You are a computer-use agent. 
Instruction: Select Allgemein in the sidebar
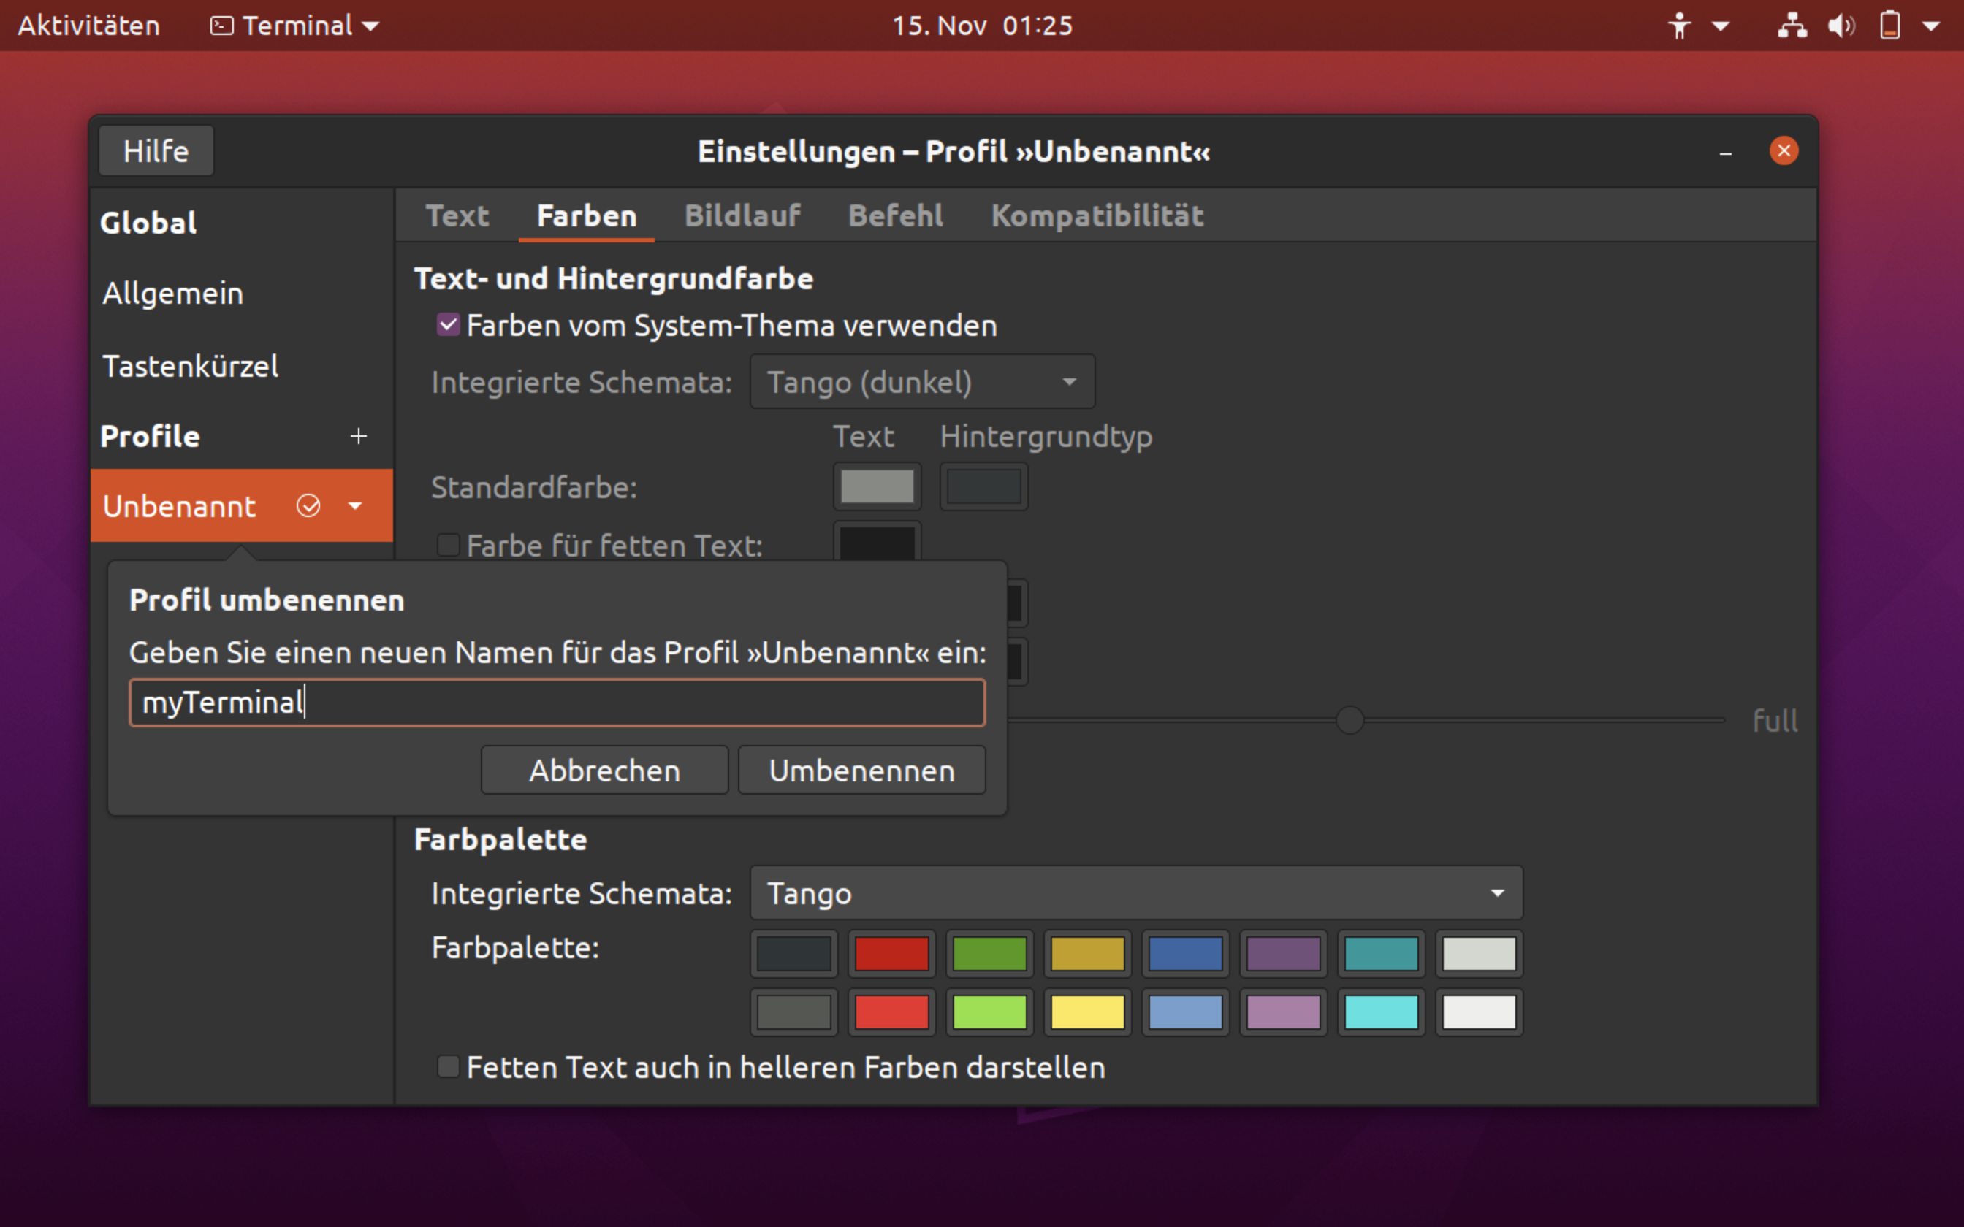[x=242, y=294]
